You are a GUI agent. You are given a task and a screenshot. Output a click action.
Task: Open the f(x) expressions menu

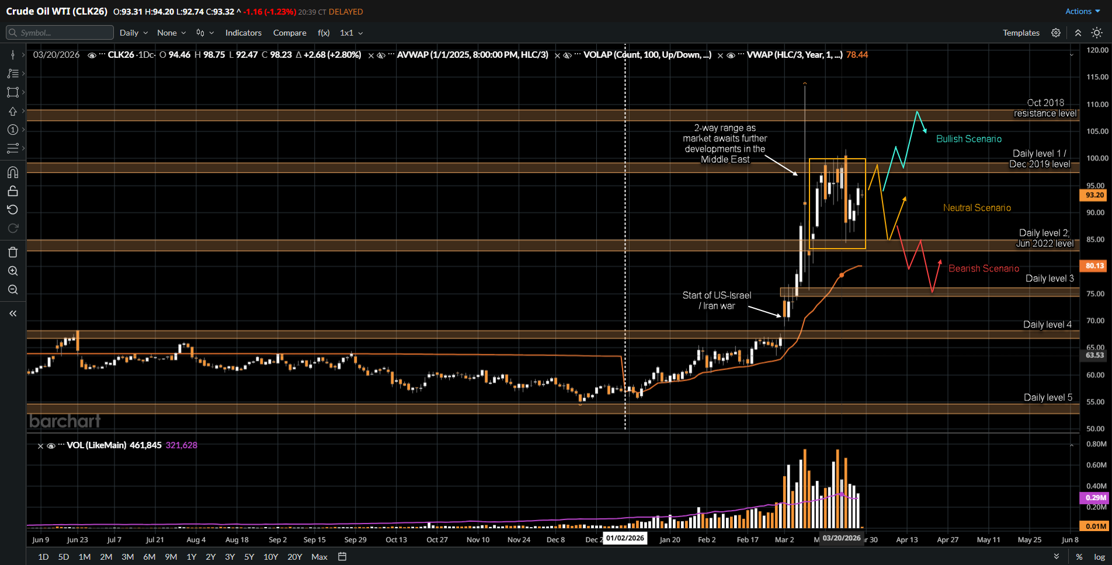324,33
